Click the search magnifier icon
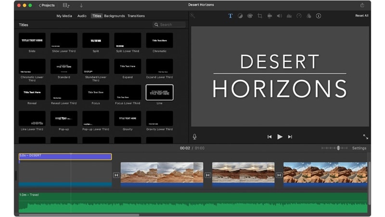Viewport: 385px width, 217px height. 156,25
